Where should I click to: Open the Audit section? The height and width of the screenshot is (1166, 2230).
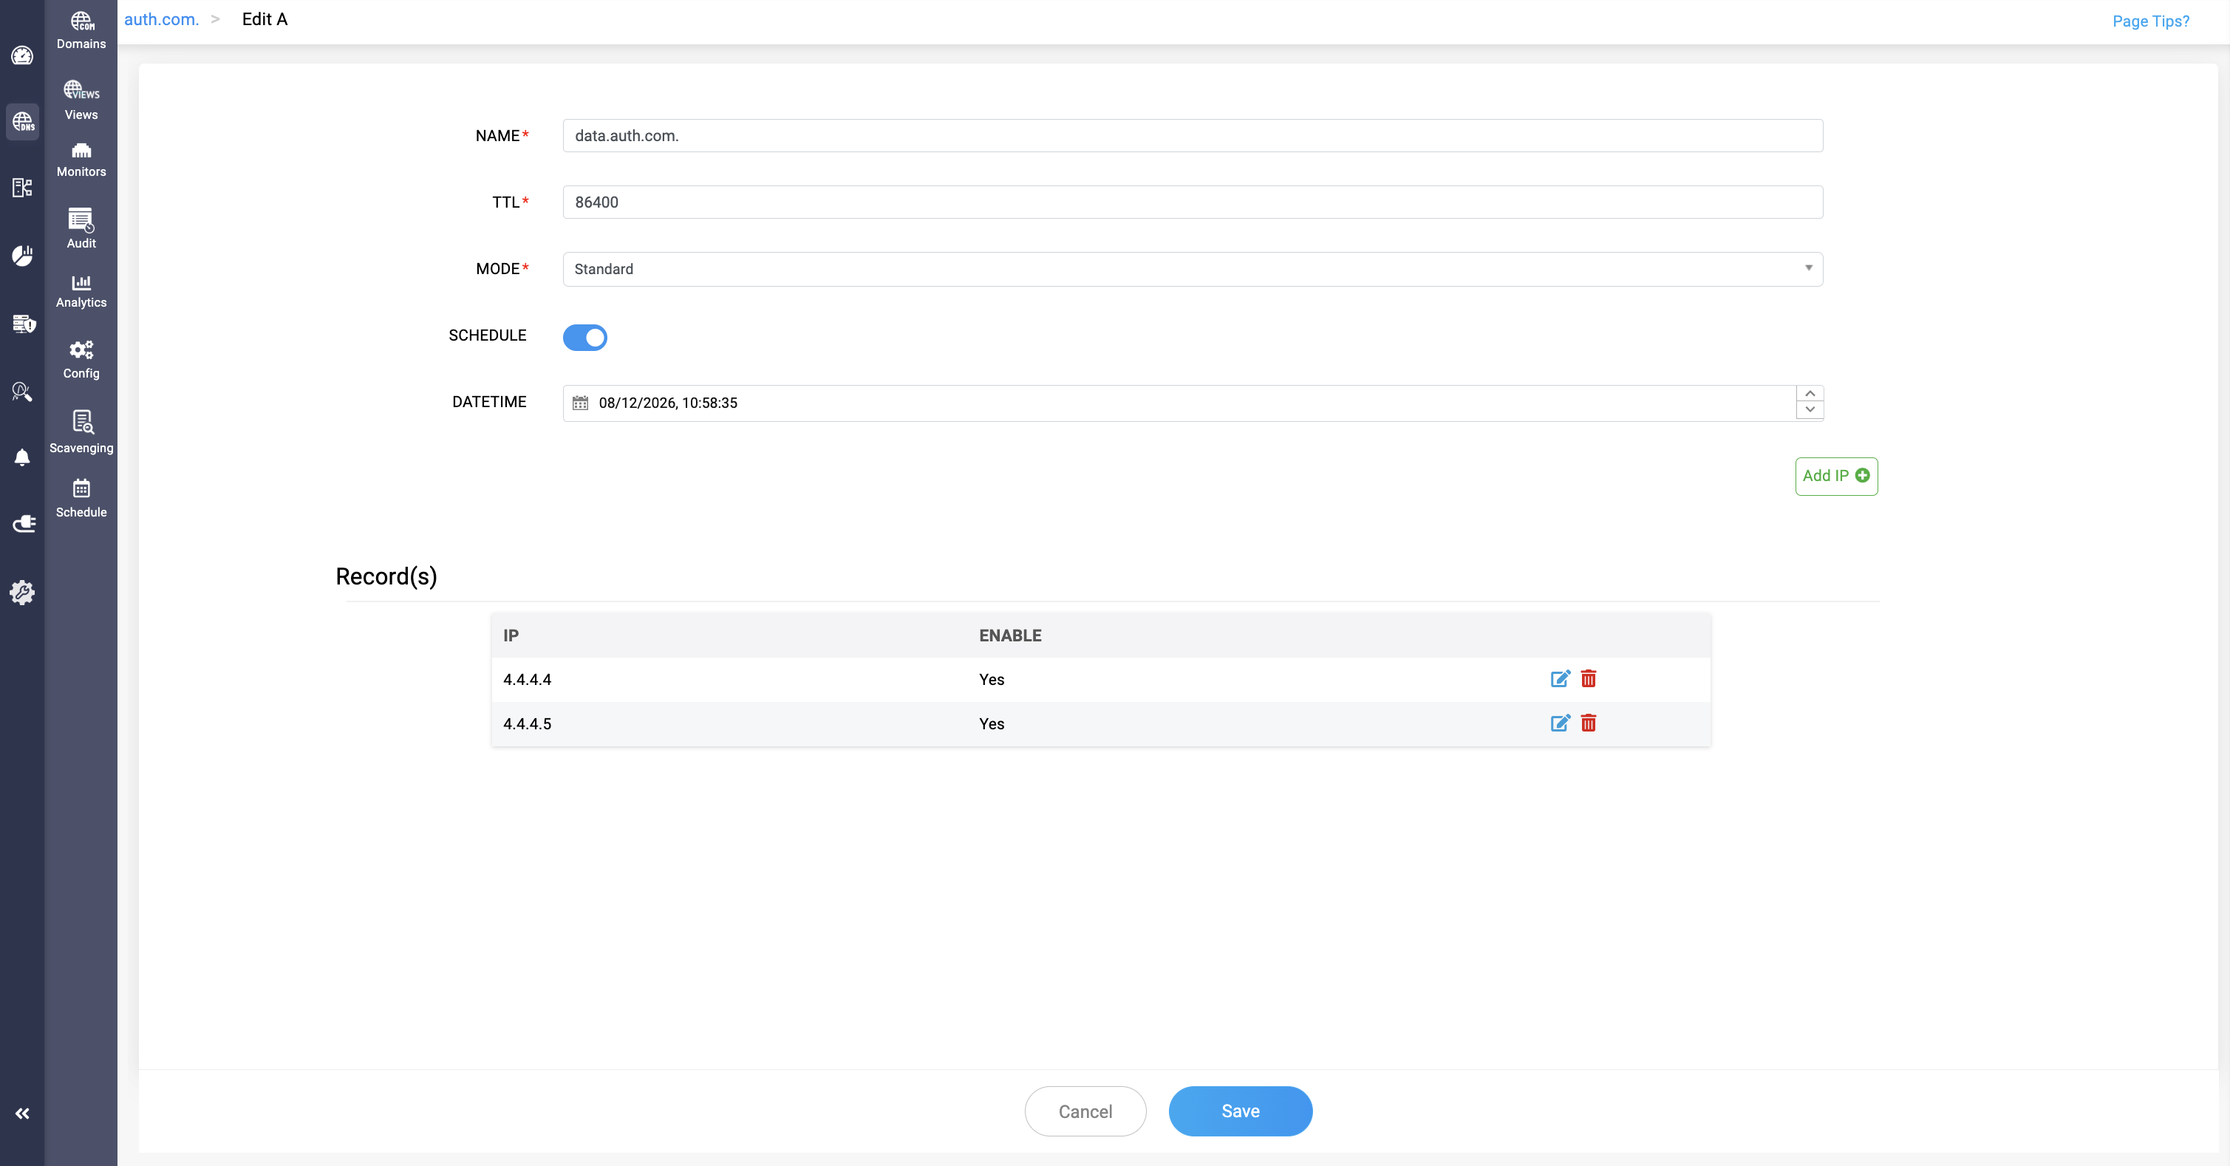coord(81,228)
